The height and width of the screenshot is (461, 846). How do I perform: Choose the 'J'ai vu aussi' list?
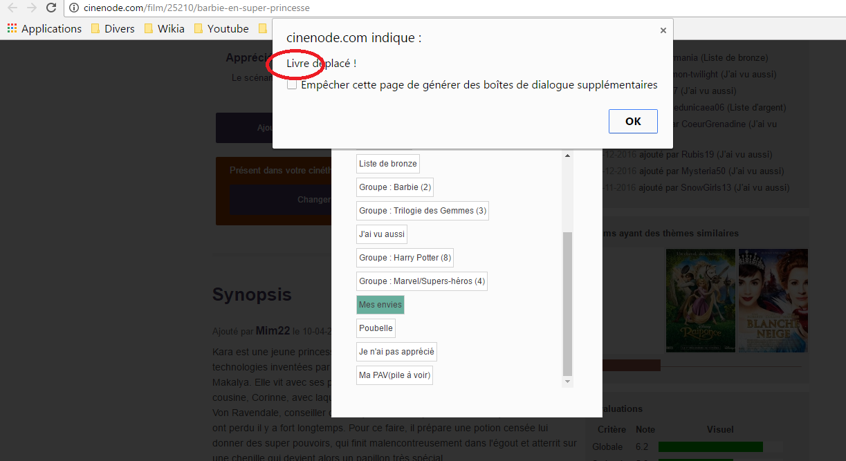coord(382,234)
